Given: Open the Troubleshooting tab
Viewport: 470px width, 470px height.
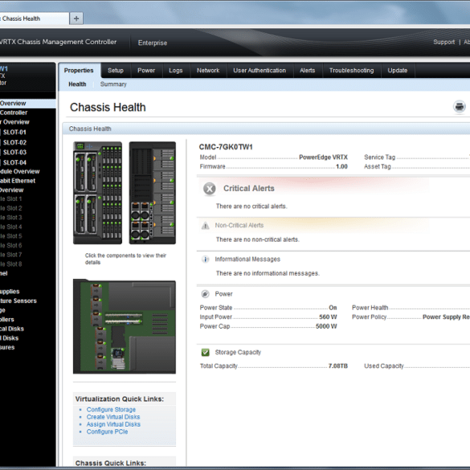Looking at the screenshot, I should [x=352, y=71].
